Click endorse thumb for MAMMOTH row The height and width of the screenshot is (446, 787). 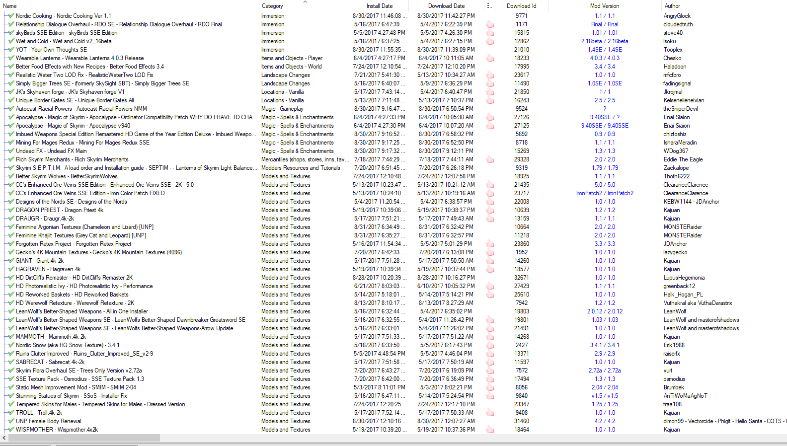(x=490, y=337)
